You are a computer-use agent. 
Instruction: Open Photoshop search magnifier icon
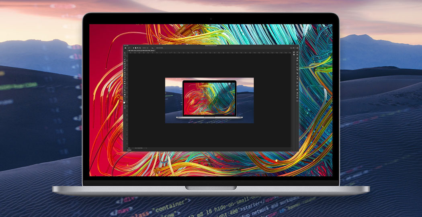pos(291,48)
